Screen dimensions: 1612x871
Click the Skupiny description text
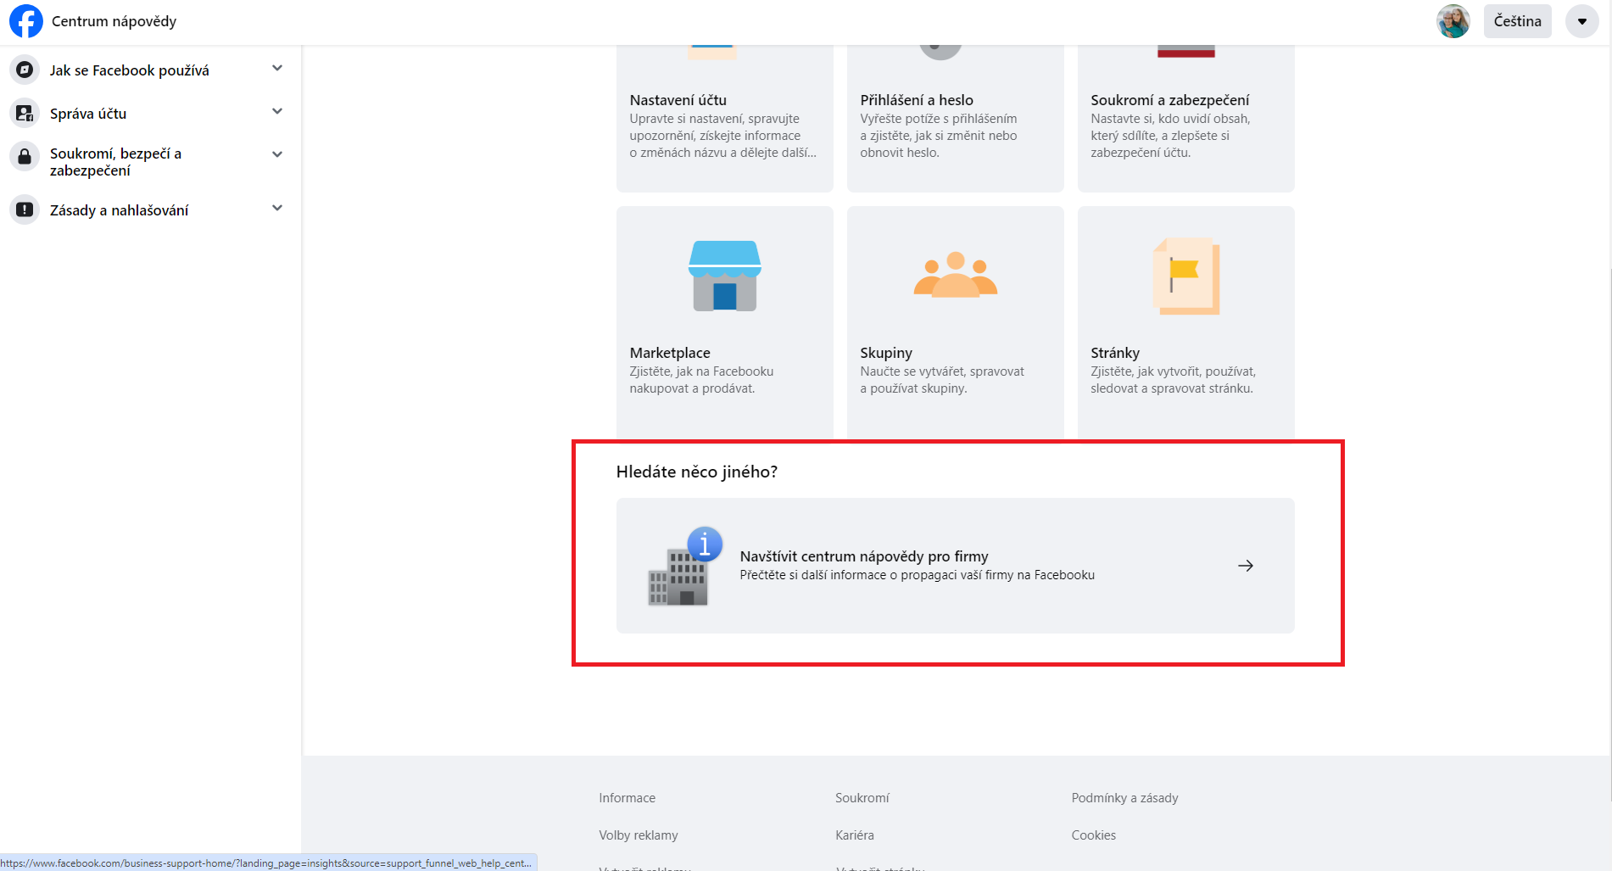942,380
